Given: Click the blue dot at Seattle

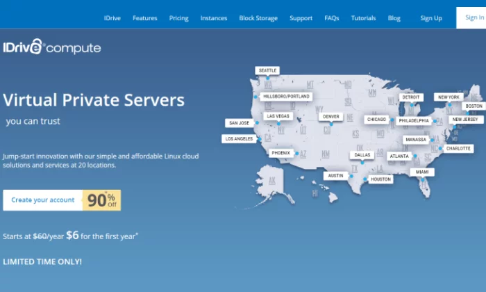Looking at the screenshot, I should 268,78.
